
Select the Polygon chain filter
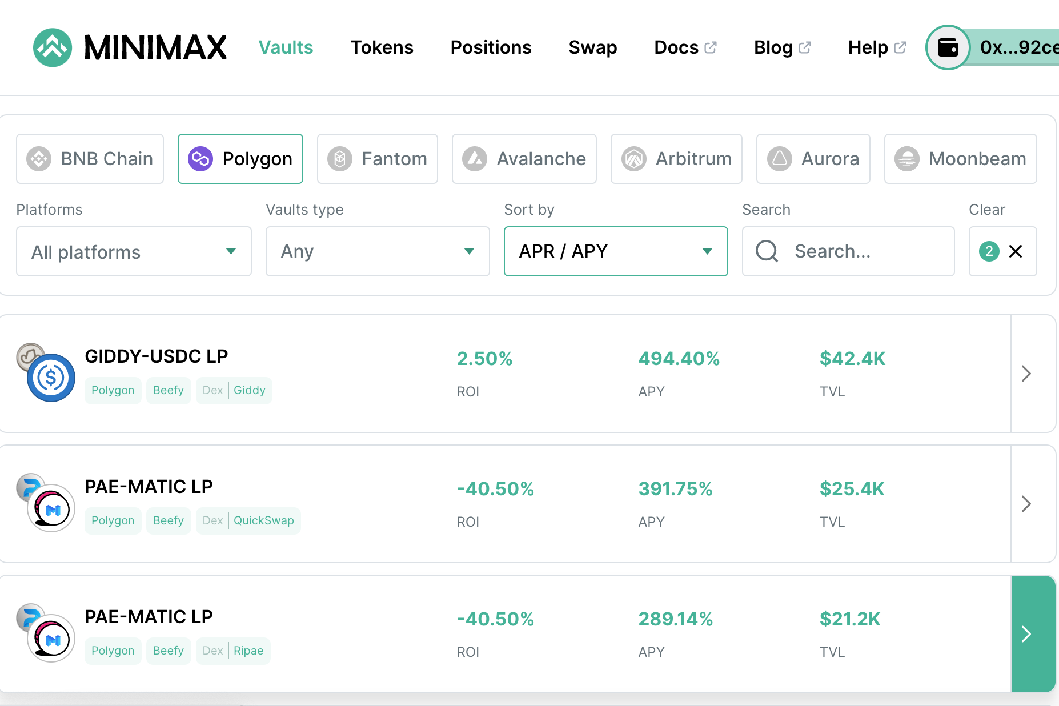(240, 159)
